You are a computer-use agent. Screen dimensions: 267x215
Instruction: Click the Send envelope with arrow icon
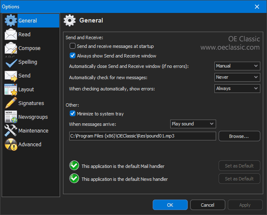(11, 76)
